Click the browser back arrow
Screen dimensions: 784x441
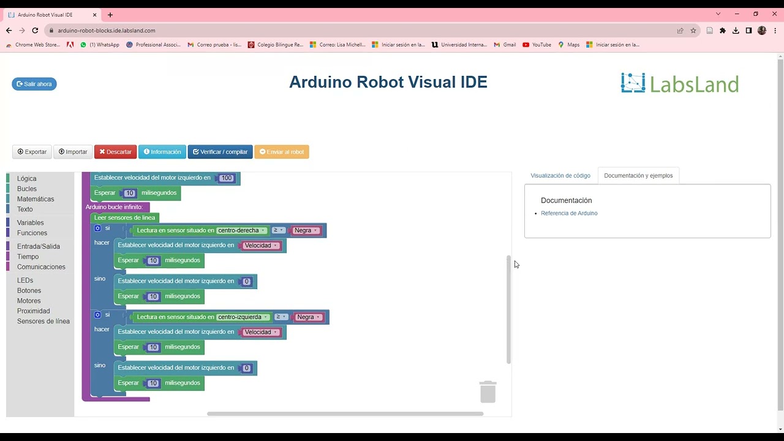coord(9,30)
